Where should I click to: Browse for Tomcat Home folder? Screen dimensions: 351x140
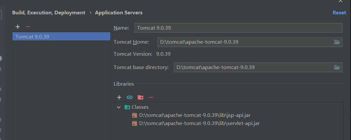[x=337, y=42]
